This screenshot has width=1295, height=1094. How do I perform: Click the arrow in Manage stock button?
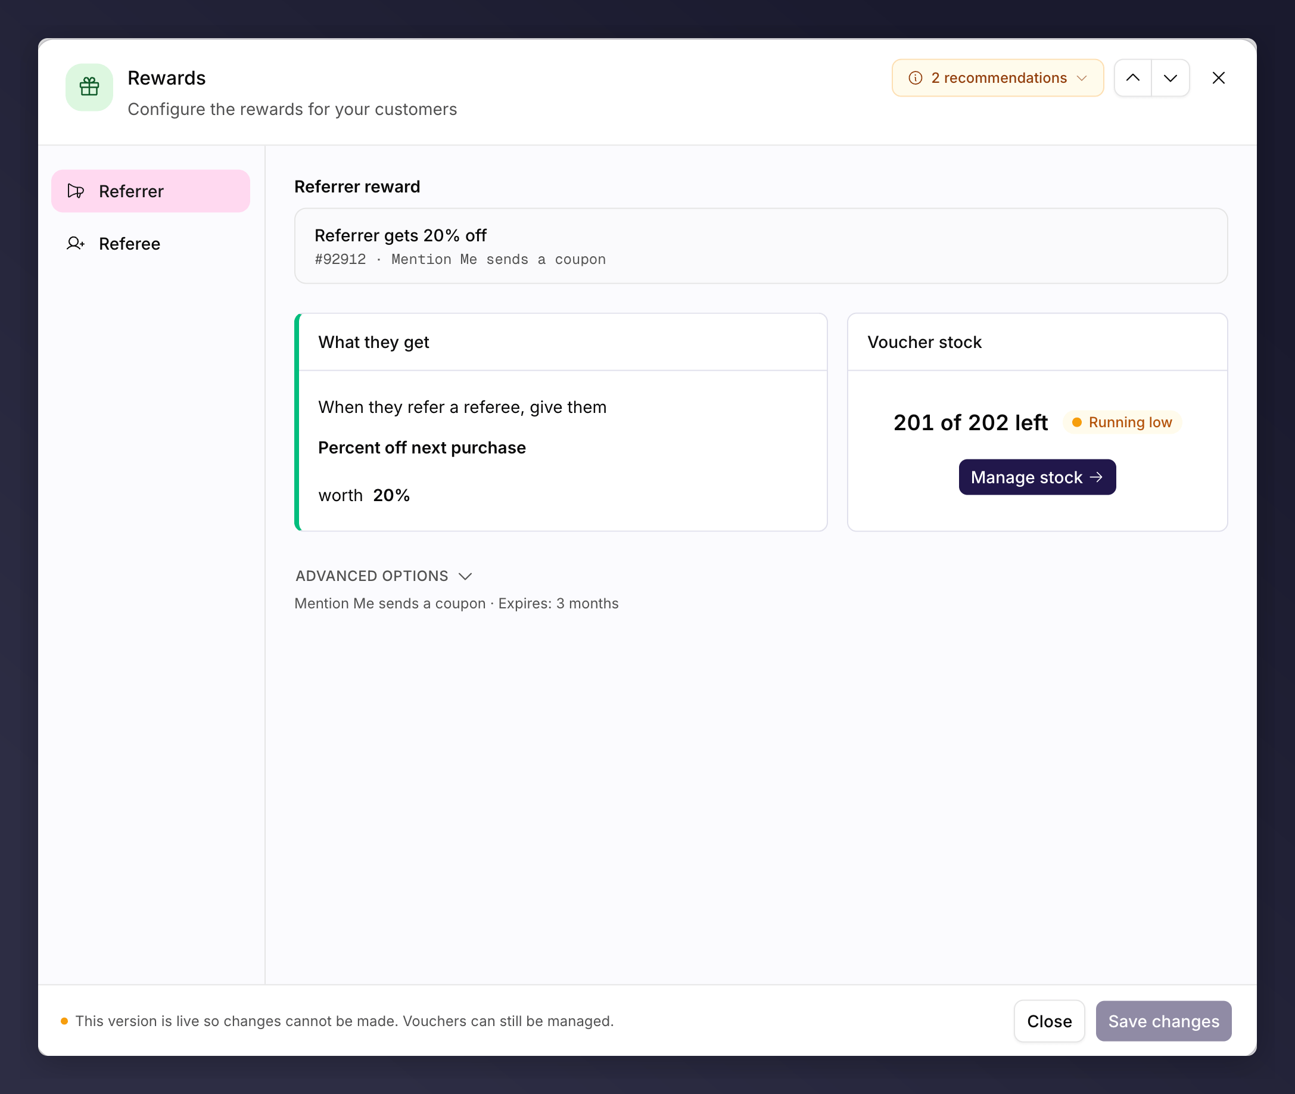click(1096, 477)
